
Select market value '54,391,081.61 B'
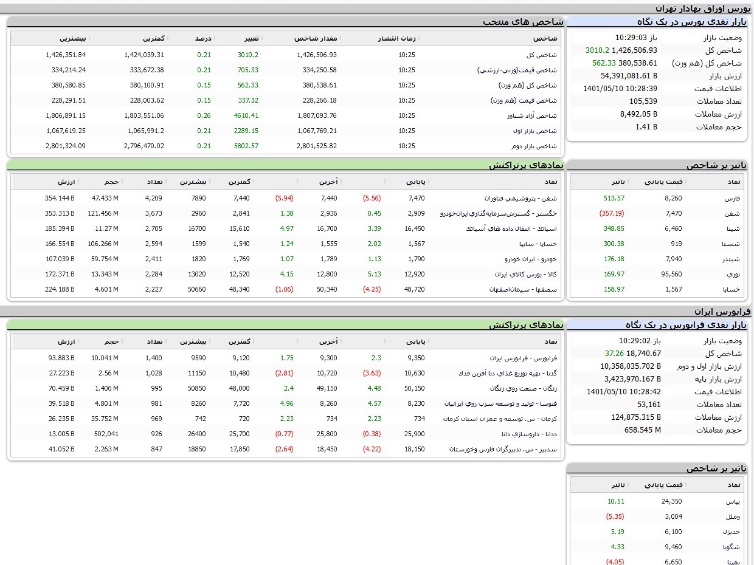pos(629,76)
